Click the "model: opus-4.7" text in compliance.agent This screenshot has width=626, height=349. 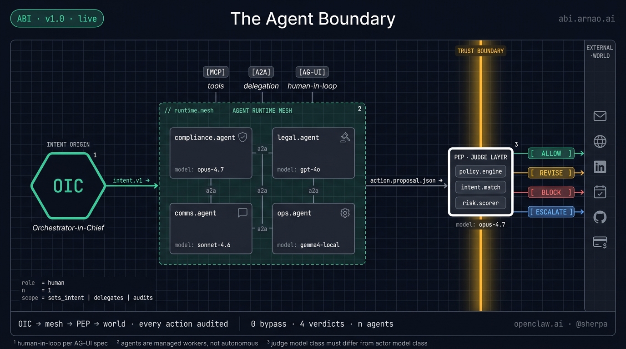[x=199, y=170]
